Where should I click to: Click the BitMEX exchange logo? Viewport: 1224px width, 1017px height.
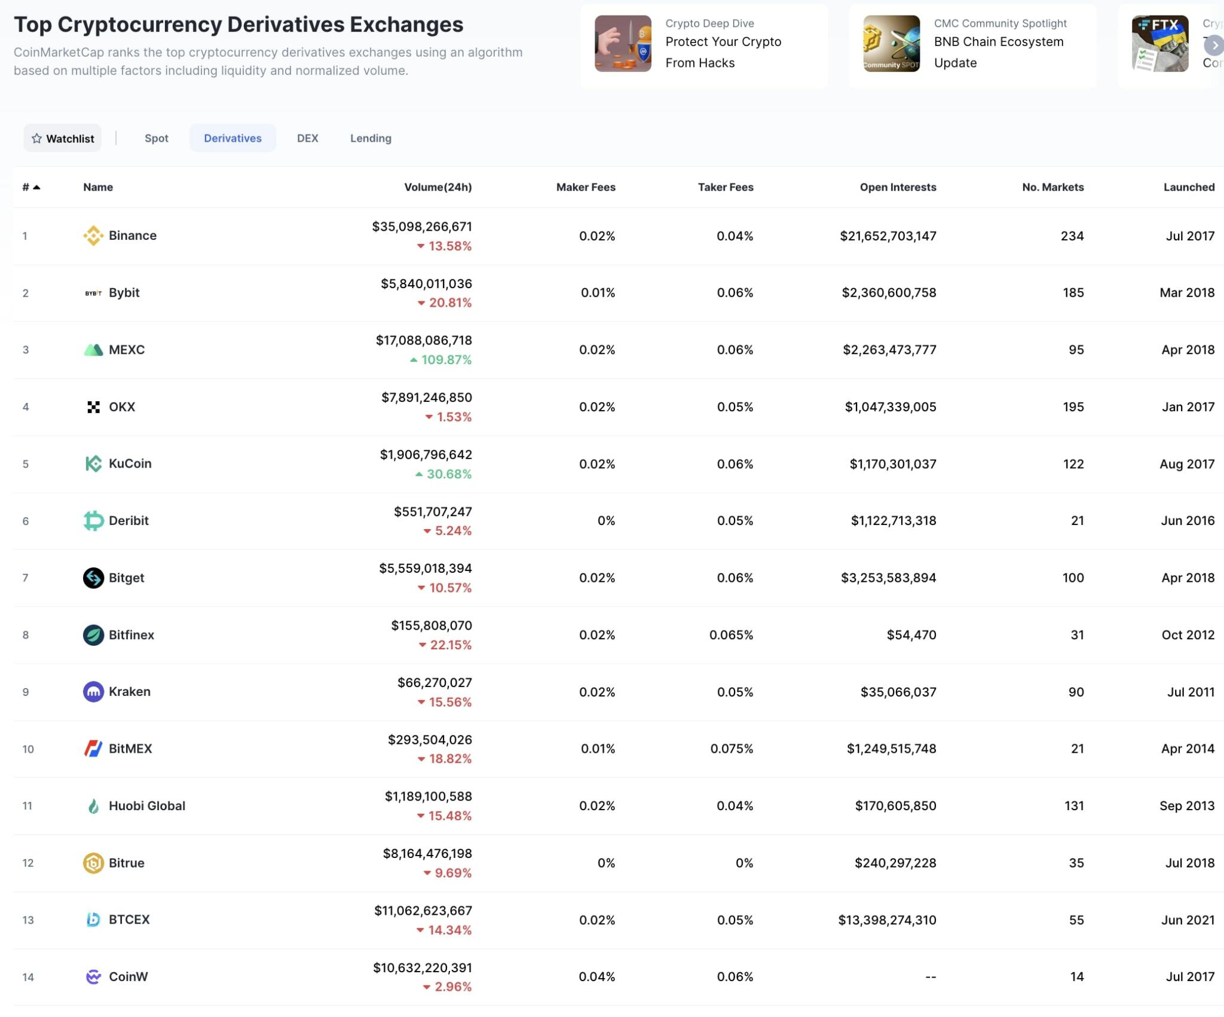(x=93, y=749)
